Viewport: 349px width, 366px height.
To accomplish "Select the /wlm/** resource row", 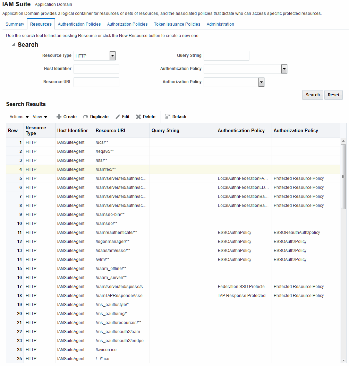I will point(173,260).
